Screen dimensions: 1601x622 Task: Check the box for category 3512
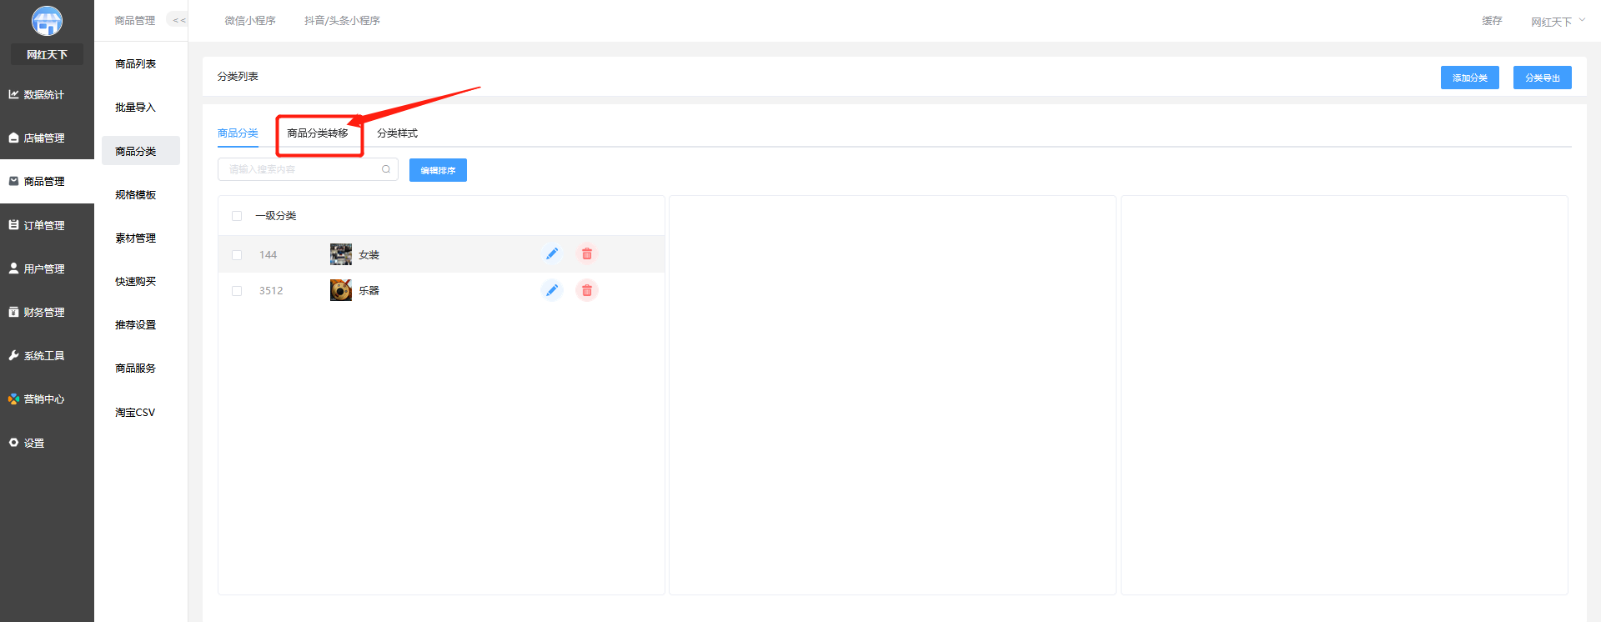point(237,291)
